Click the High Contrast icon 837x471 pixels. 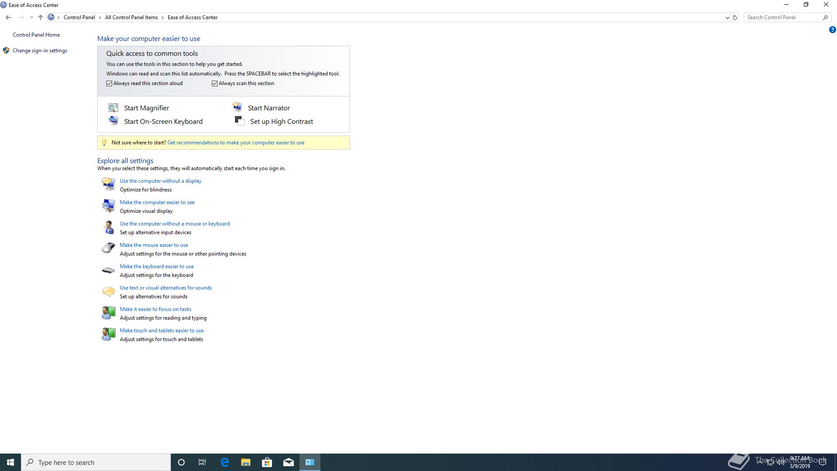click(x=239, y=121)
